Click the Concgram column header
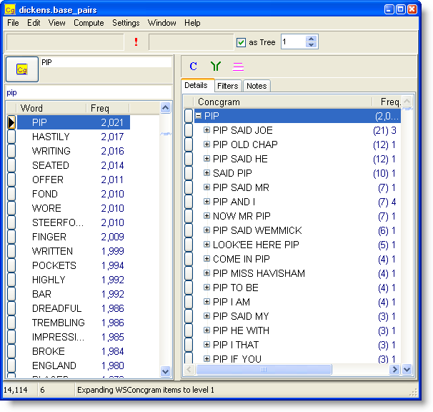The height and width of the screenshot is (412, 433). point(283,102)
